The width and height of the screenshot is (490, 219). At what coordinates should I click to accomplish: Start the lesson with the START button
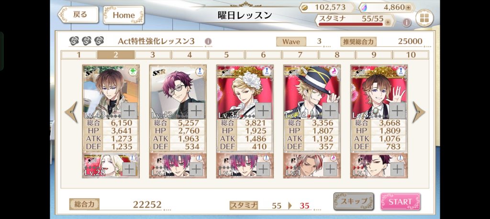(401, 201)
